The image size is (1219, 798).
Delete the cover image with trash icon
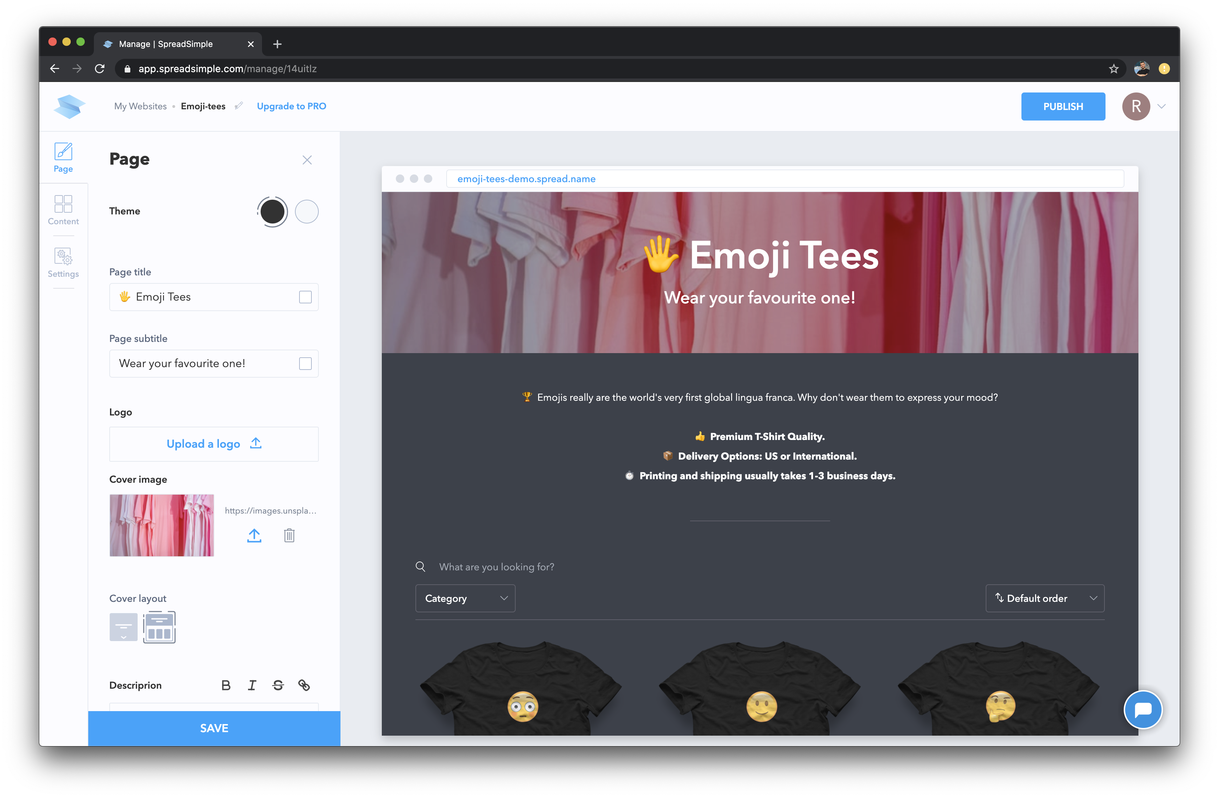(x=289, y=535)
